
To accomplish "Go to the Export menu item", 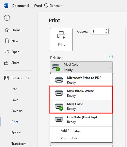I will pos(16,133).
